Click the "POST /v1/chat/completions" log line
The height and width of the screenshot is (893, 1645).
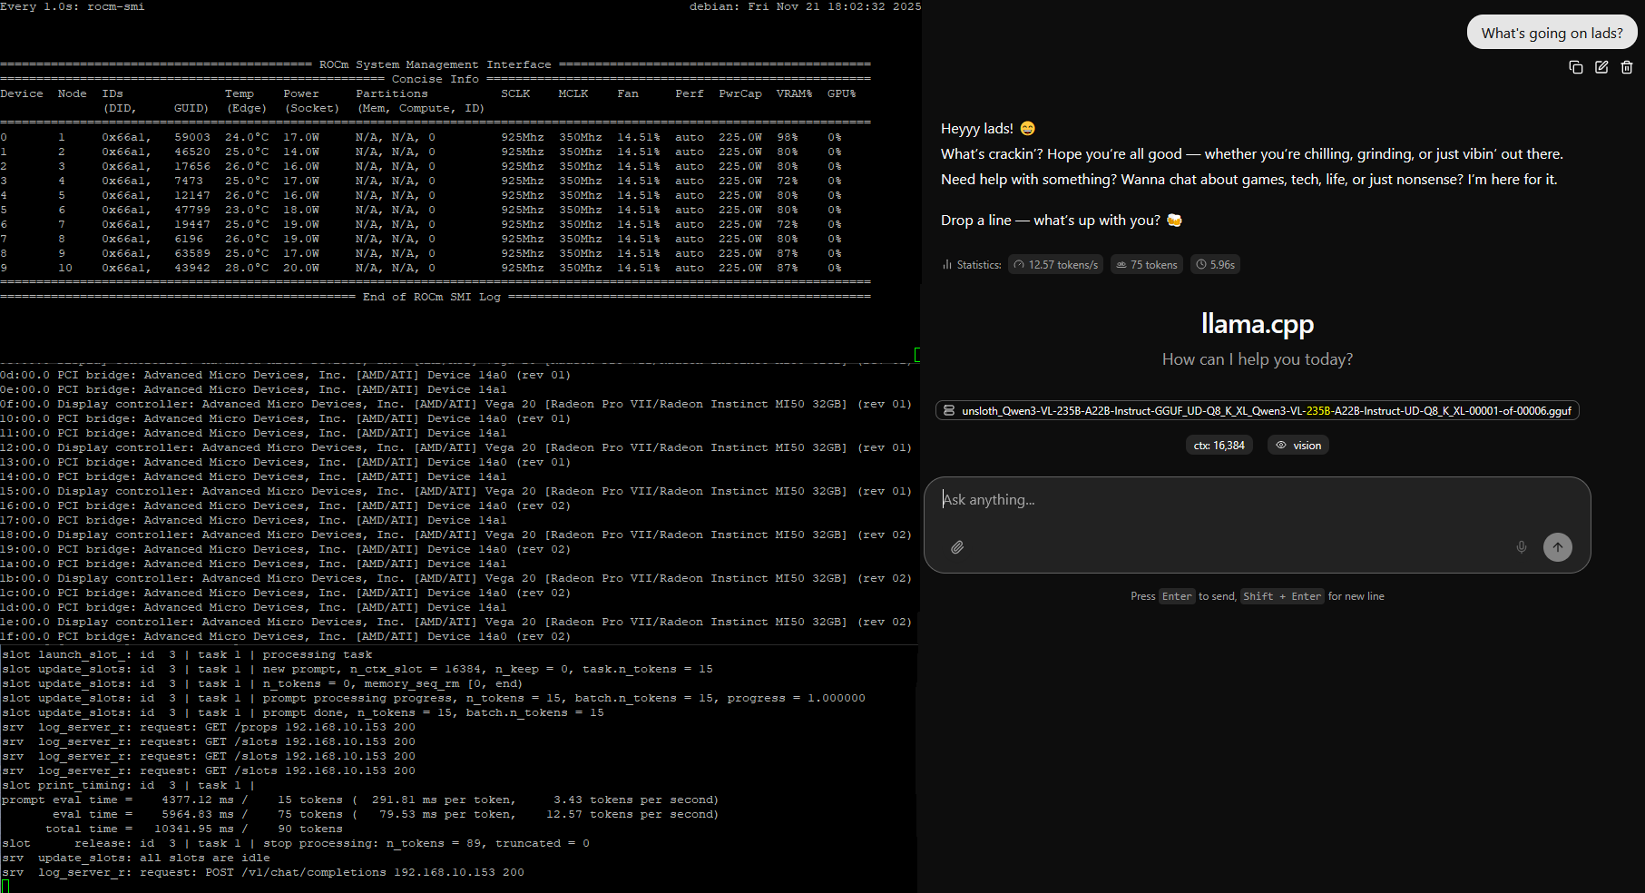pos(263,872)
